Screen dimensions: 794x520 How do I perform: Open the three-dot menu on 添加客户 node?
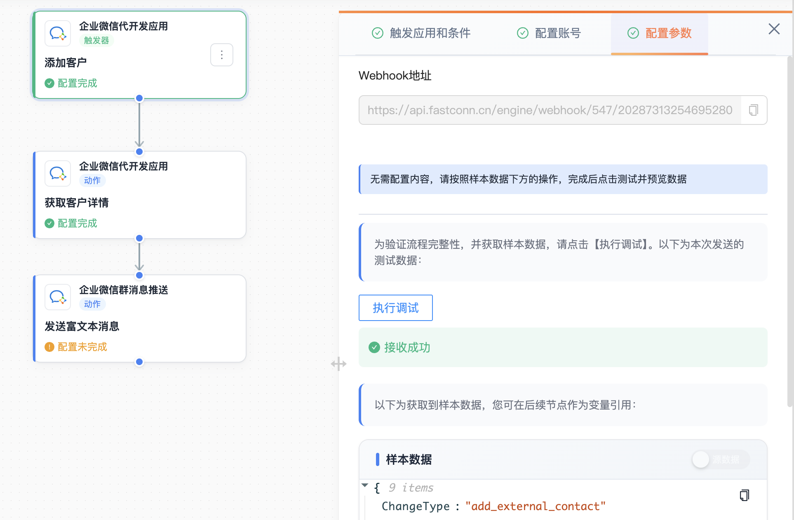222,55
